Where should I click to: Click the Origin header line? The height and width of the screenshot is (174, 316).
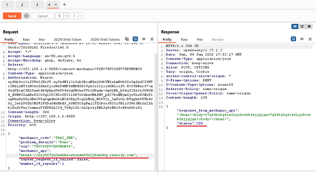42,116
